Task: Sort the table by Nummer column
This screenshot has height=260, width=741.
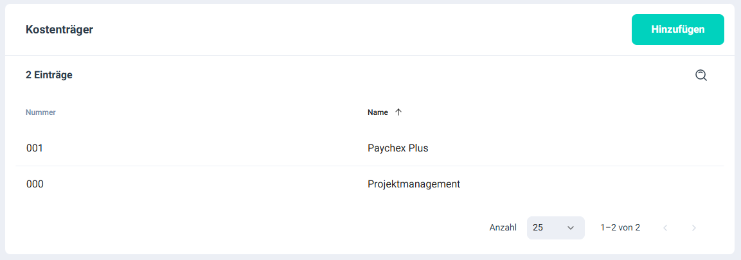Action: click(40, 112)
